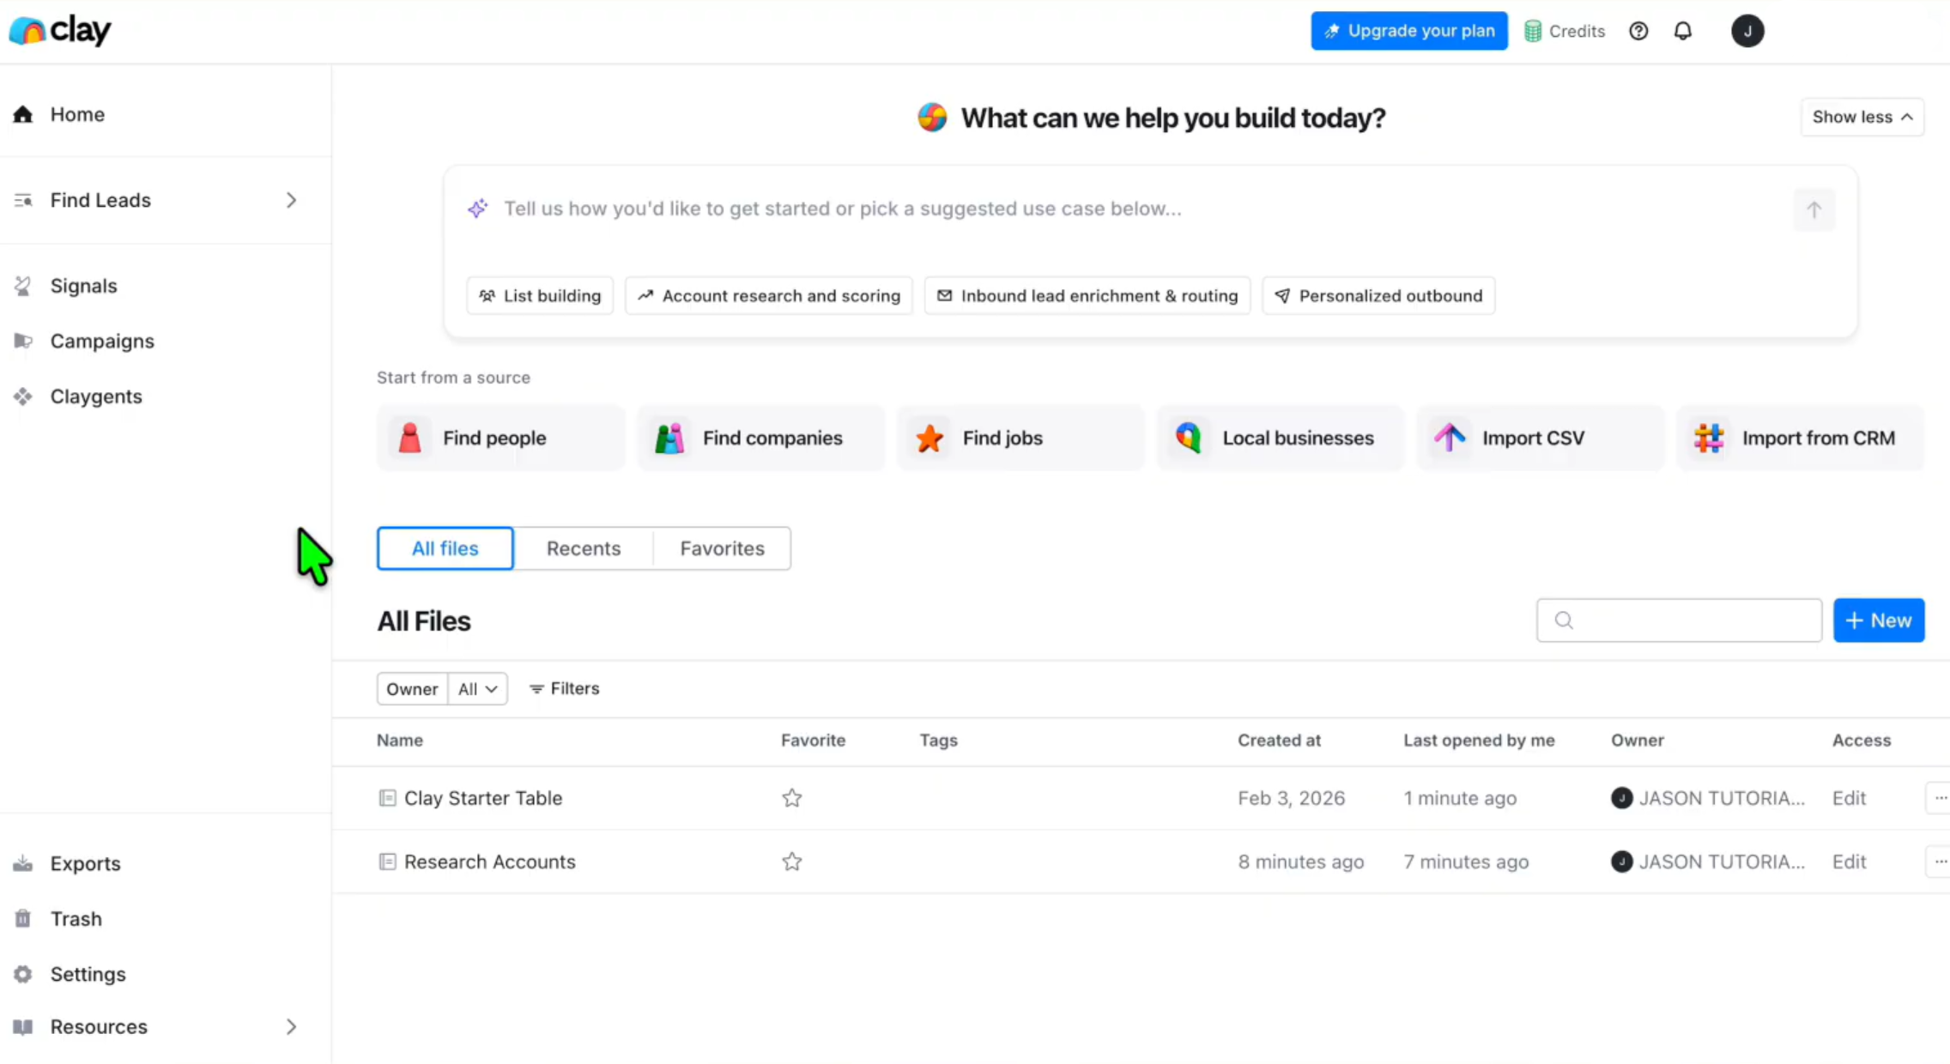The width and height of the screenshot is (1950, 1064).
Task: Click the Signals sidebar icon
Action: pyautogui.click(x=23, y=286)
